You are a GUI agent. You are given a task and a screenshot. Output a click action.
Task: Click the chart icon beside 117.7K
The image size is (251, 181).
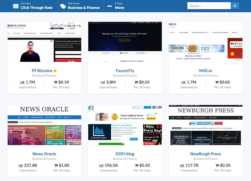pyautogui.click(x=182, y=165)
